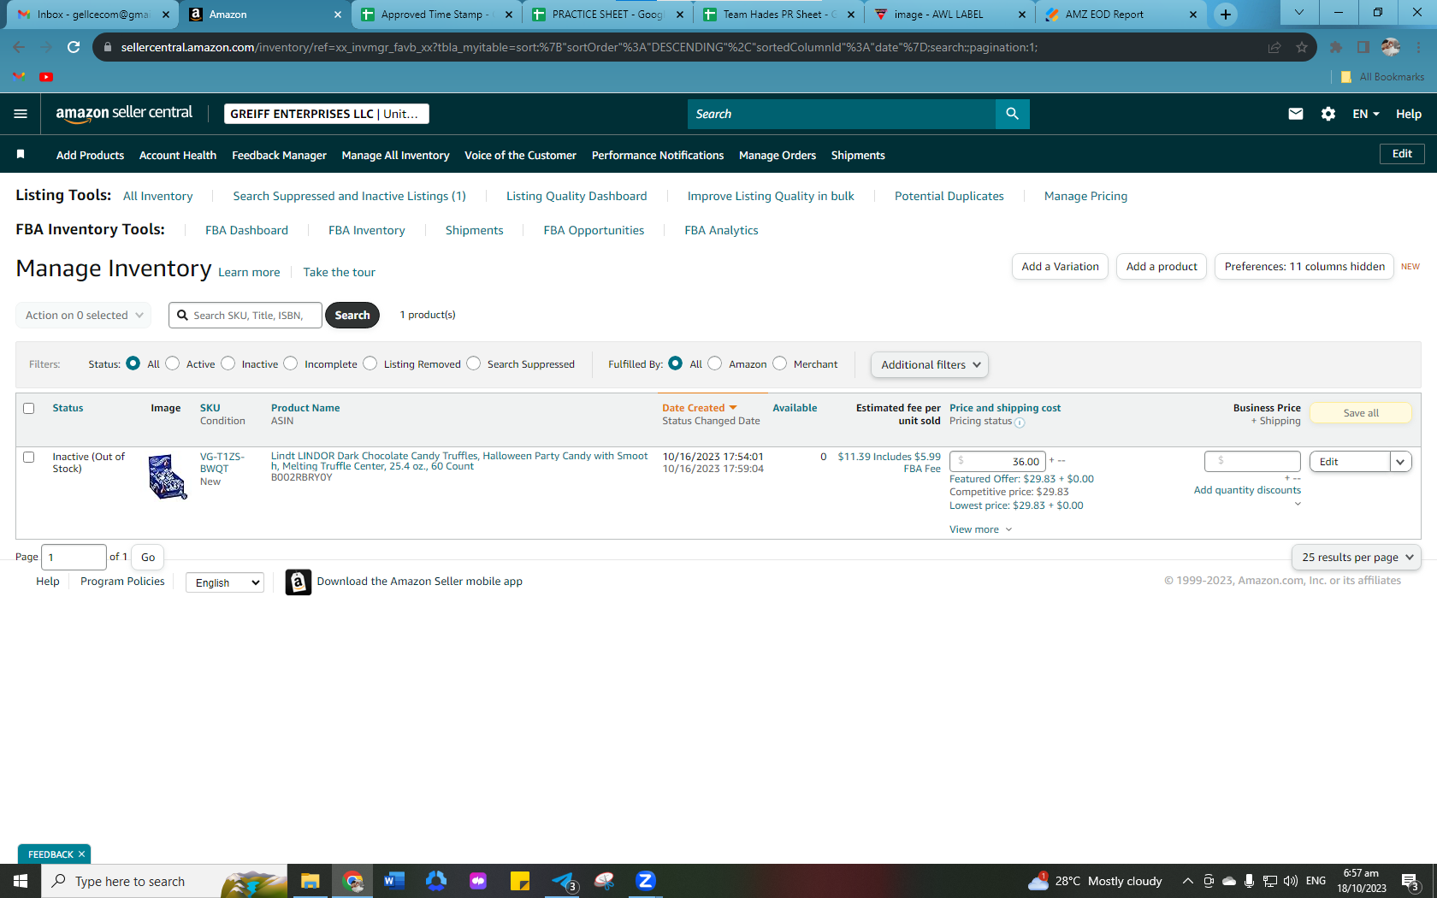Tick the select-all checkbox in table header
The height and width of the screenshot is (898, 1437).
(x=29, y=408)
